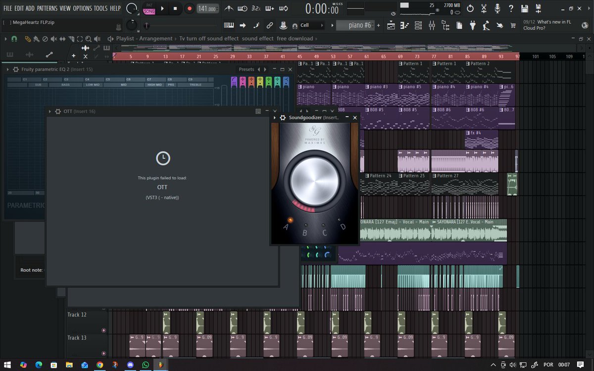Viewport: 594px width, 371px height.
Task: Open the plugin picker plug icon
Action: 473,25
